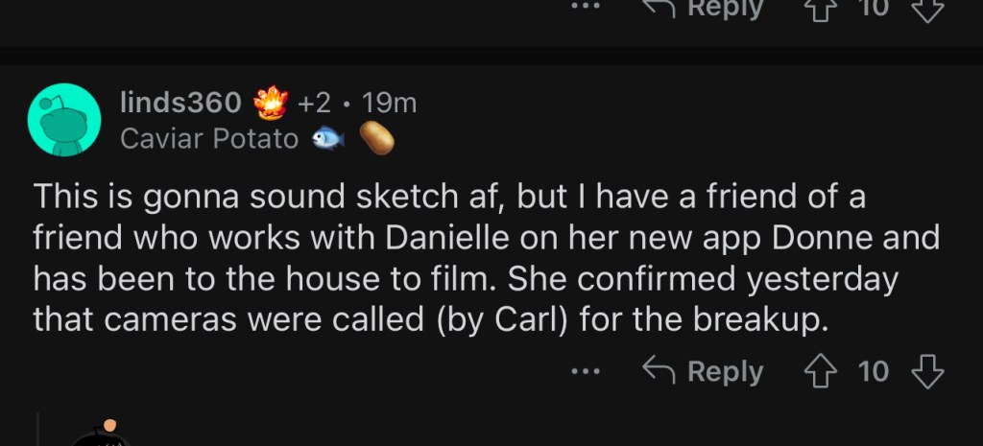Click the fire award icon beside linds360

point(271,102)
